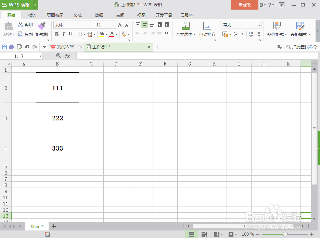
Task: Toggle center horizontal alignment
Action: (145, 34)
